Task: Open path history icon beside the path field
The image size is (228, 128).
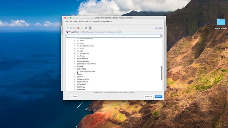Action: [161, 36]
